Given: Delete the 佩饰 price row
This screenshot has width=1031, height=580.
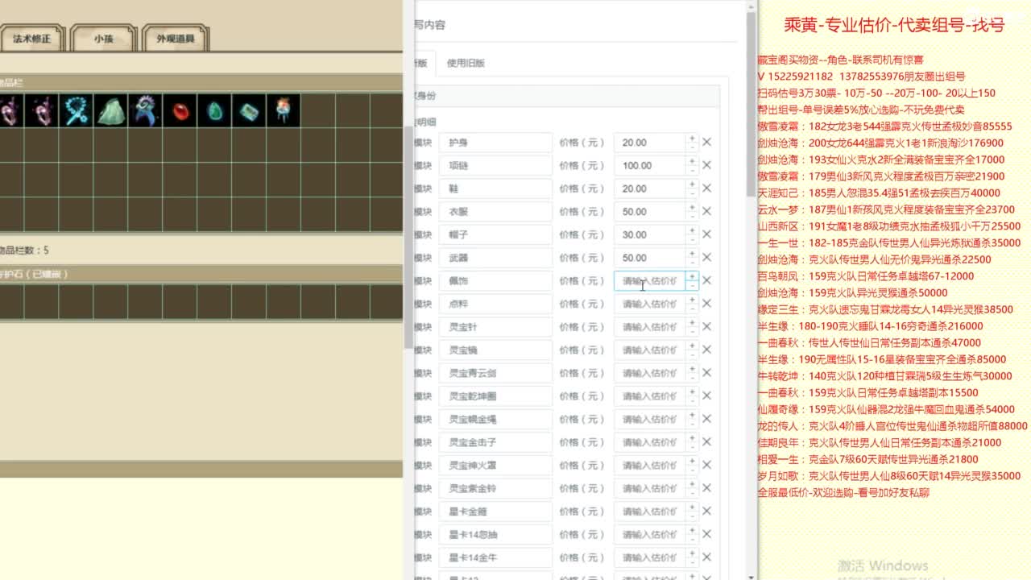Looking at the screenshot, I should (706, 280).
